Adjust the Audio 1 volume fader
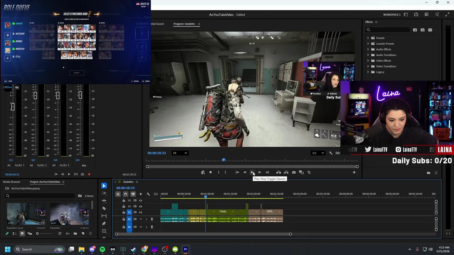The width and height of the screenshot is (454, 255). click(x=12, y=107)
